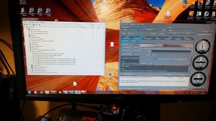Open the Справка menu in Device Manager
The width and height of the screenshot is (216, 121).
[43, 22]
